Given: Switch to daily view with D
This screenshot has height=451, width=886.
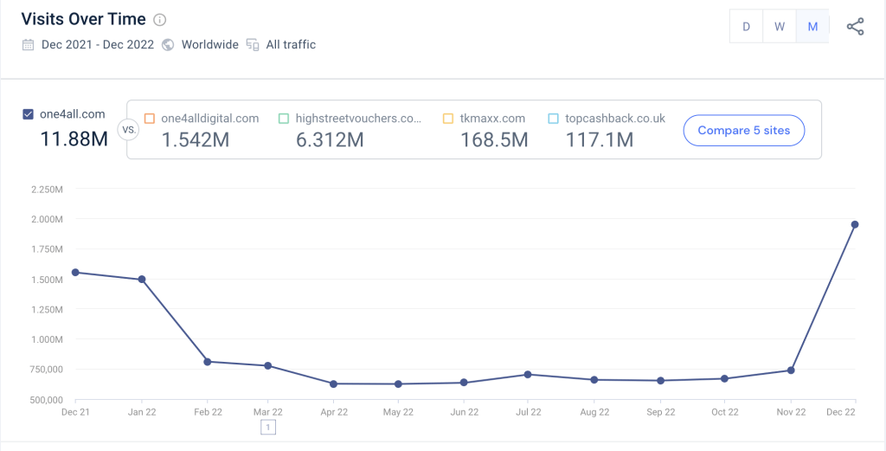Looking at the screenshot, I should (746, 27).
